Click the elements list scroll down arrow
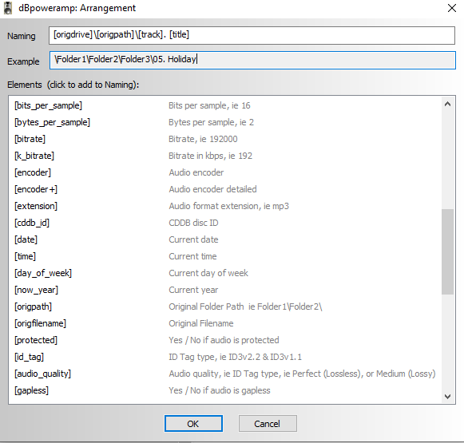Screen dimensions: 464x443 point(448,396)
